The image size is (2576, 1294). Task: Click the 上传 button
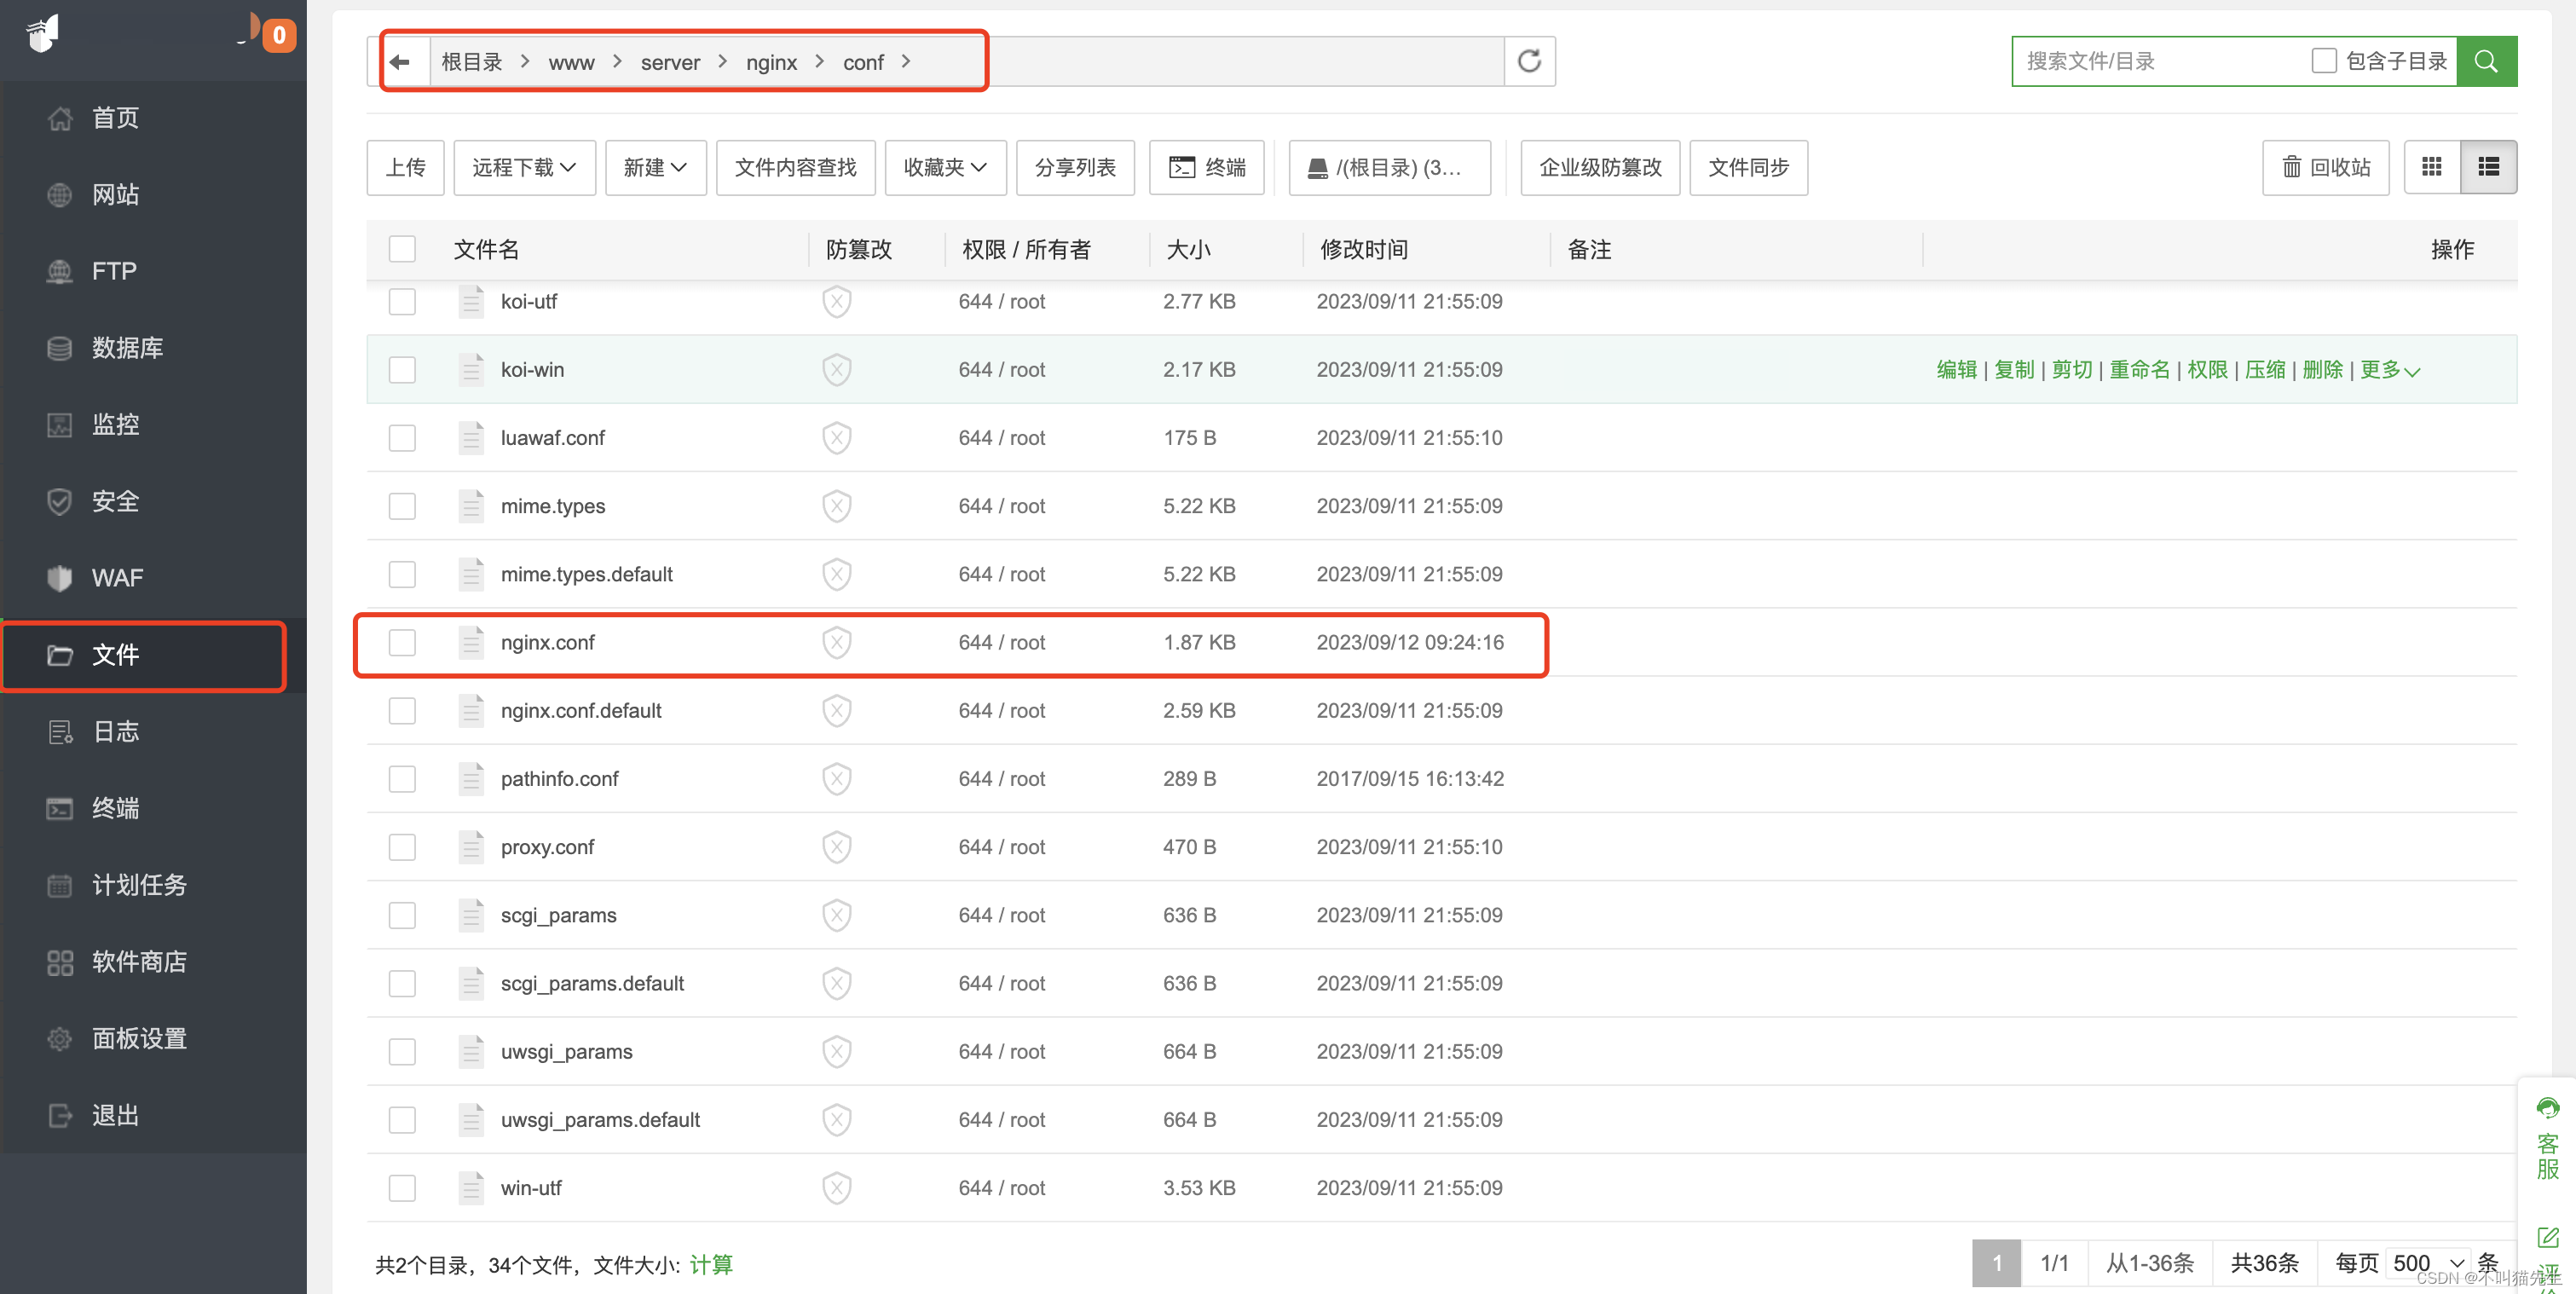pos(405,167)
